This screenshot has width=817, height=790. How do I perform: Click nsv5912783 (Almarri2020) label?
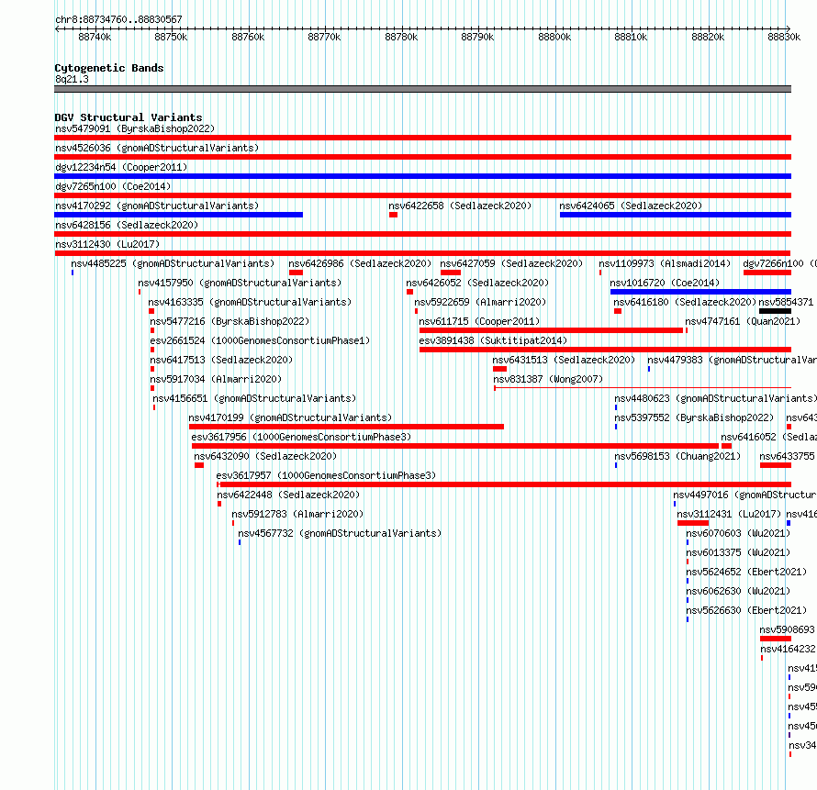297,514
